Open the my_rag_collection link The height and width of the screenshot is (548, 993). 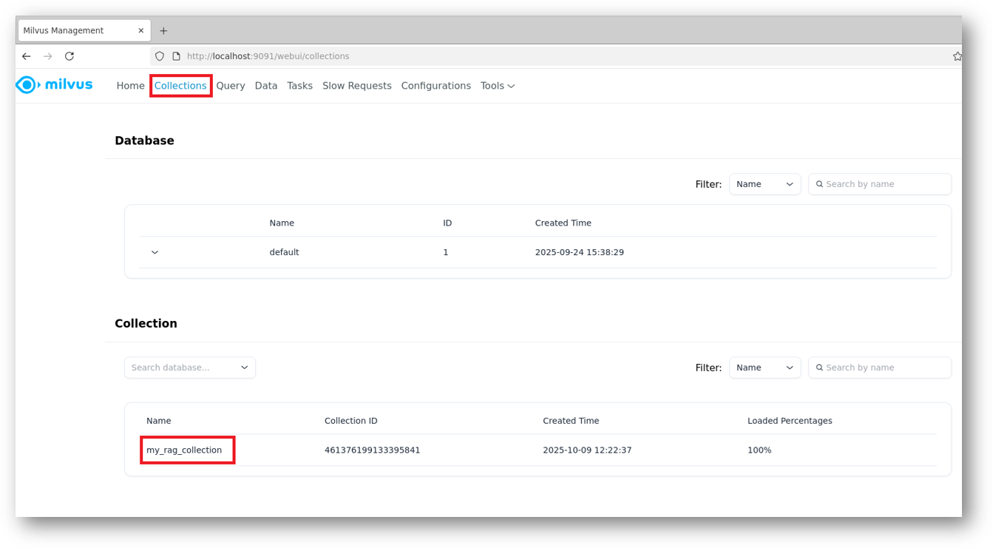point(184,450)
